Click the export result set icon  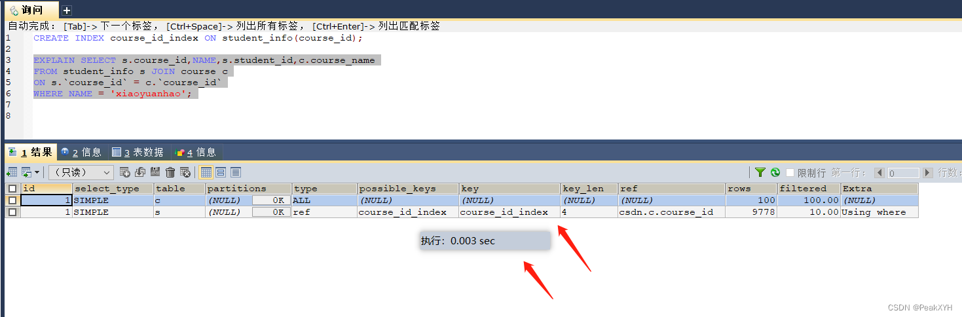(x=12, y=172)
